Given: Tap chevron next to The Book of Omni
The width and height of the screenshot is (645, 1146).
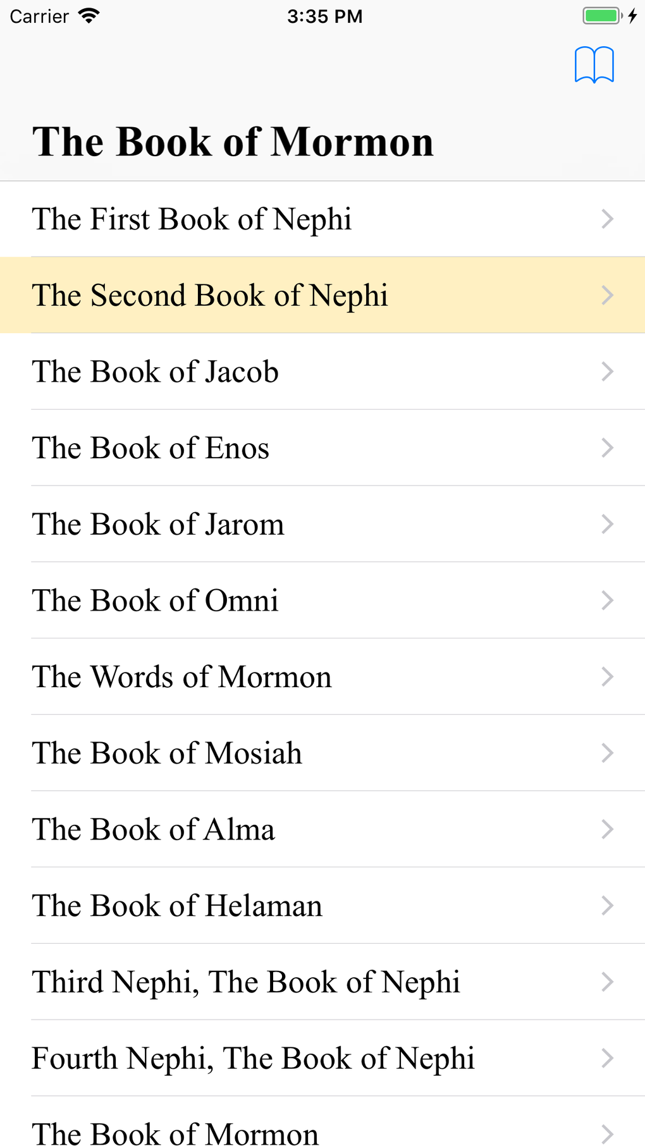Looking at the screenshot, I should point(607,600).
